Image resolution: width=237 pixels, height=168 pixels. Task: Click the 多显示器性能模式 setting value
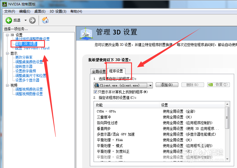coord(189,134)
